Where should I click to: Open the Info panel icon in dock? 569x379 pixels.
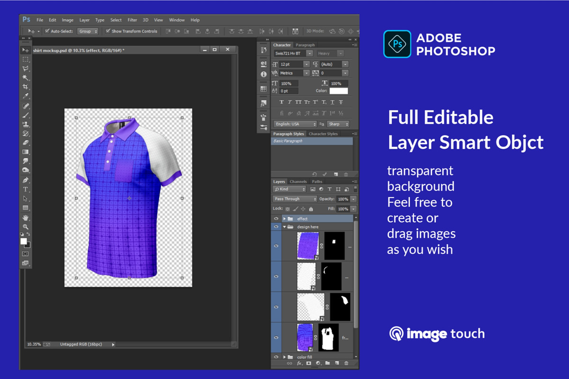(264, 74)
